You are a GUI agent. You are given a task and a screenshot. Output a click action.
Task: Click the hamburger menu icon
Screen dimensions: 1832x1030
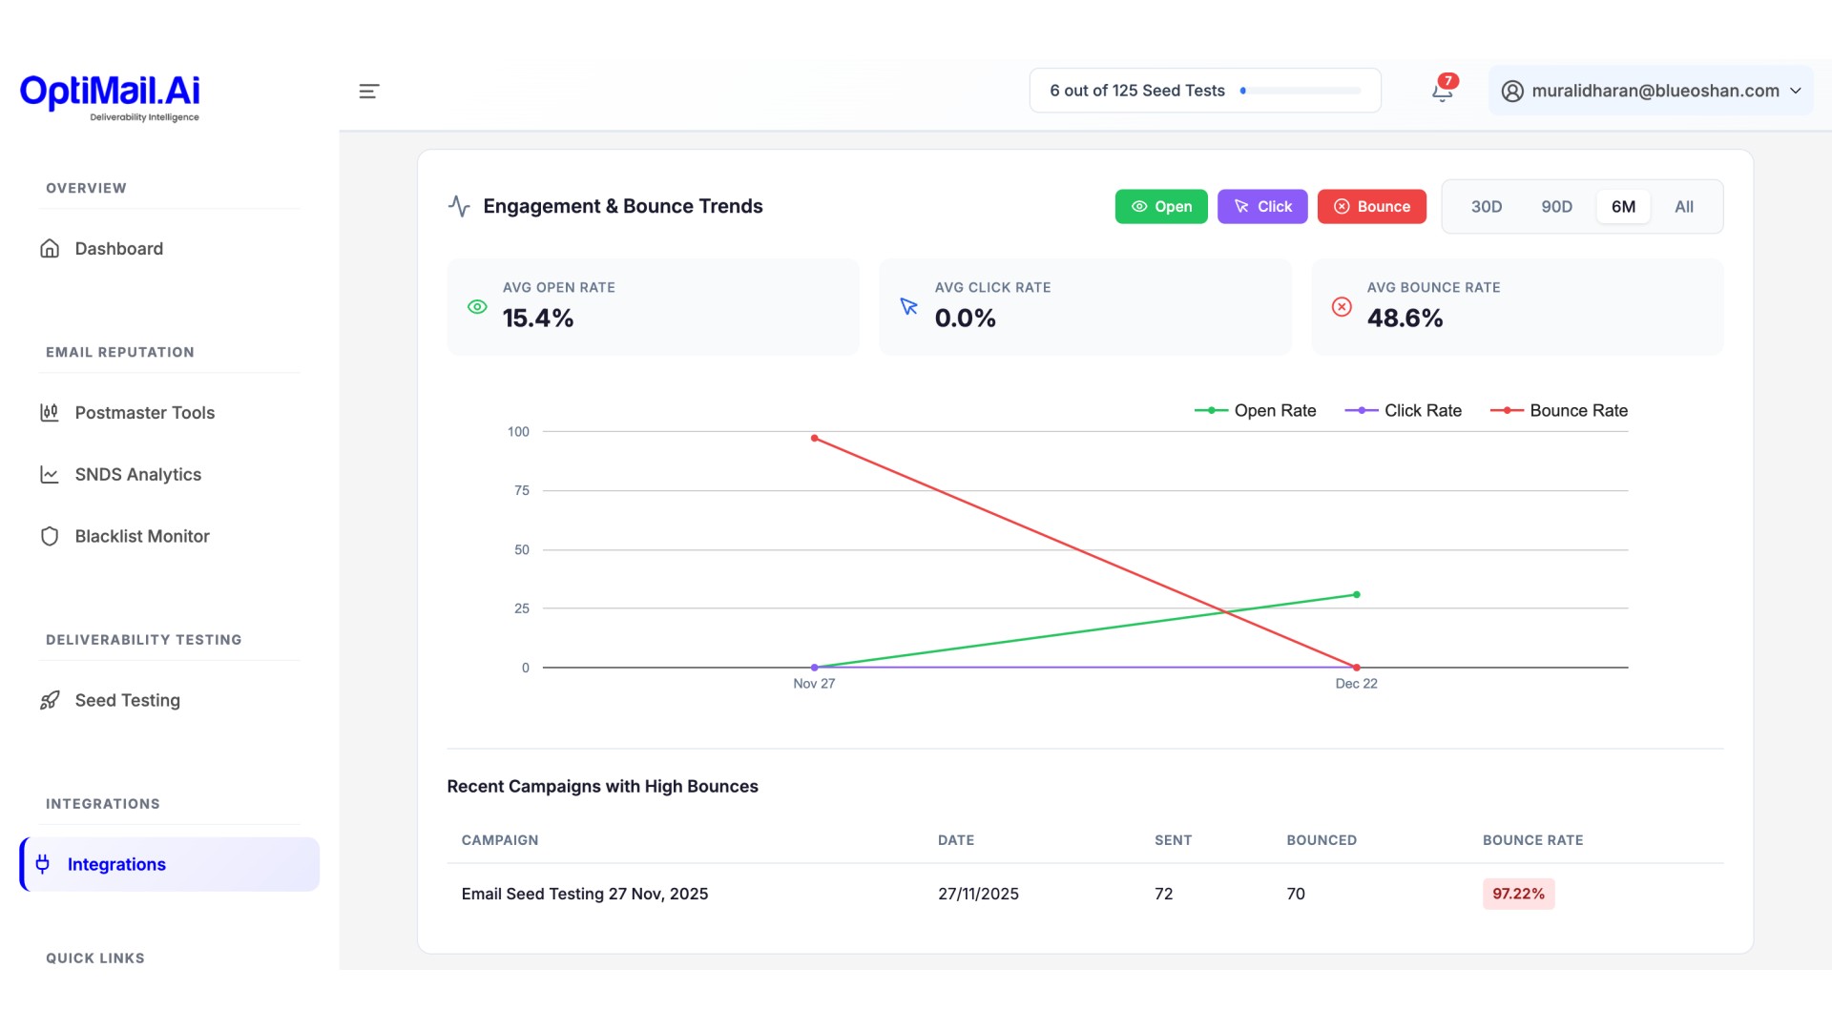[x=368, y=91]
